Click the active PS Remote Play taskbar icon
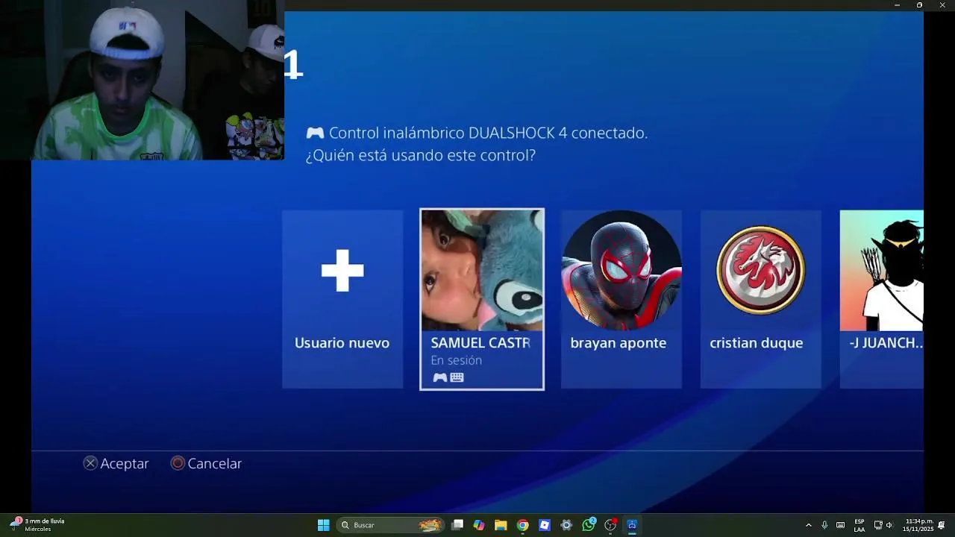 pyautogui.click(x=632, y=525)
